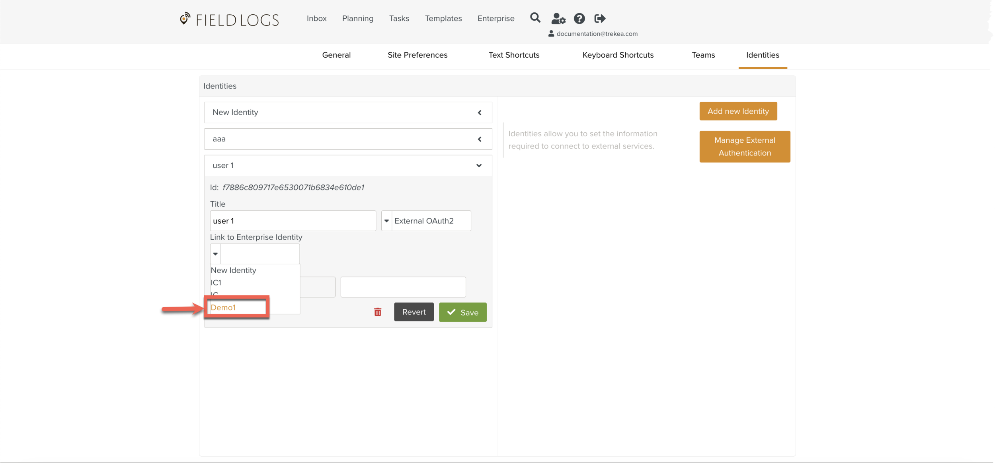This screenshot has height=463, width=995.
Task: Click the FieldLogs logo
Action: click(x=229, y=19)
